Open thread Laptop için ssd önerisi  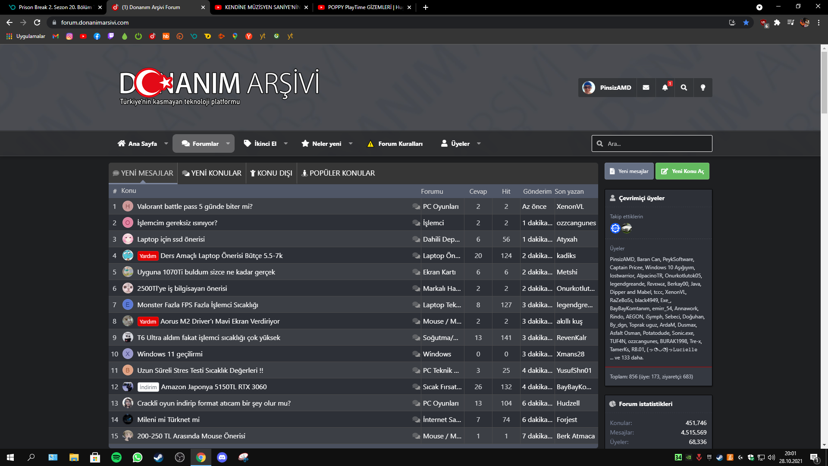coord(171,239)
